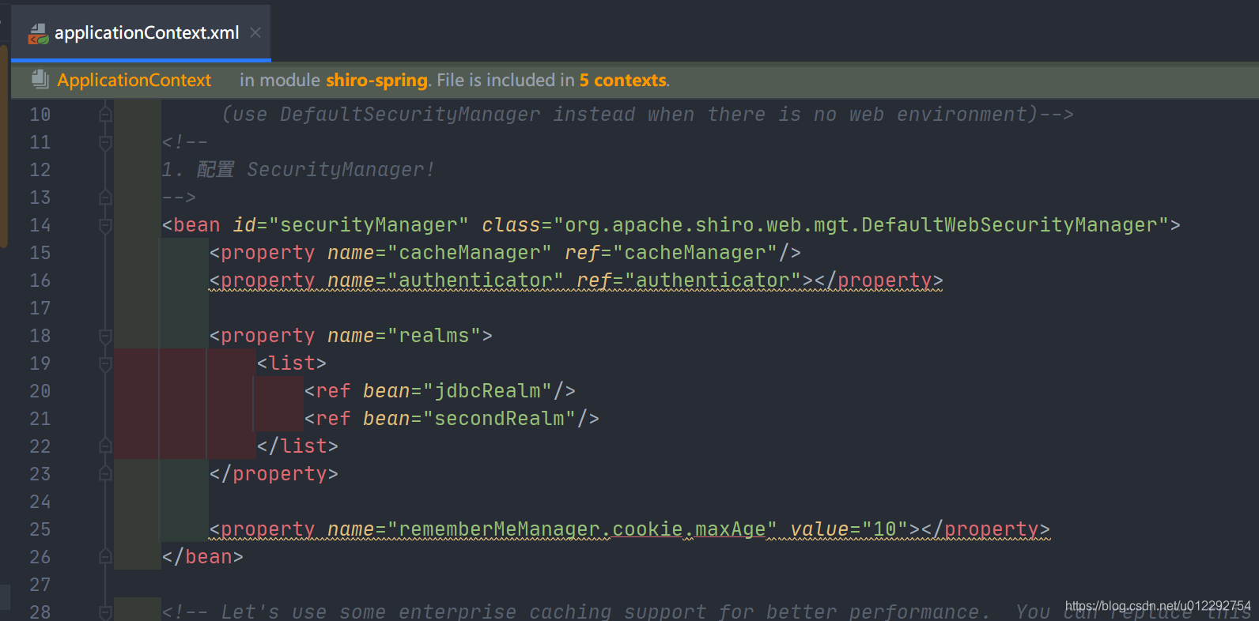Collapse the comment at line 28
1259x621 pixels.
[x=105, y=612]
